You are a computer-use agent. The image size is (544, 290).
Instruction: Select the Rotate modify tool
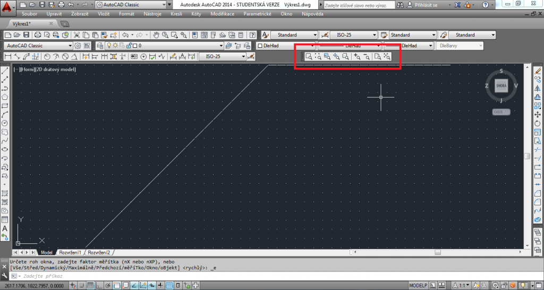538,123
